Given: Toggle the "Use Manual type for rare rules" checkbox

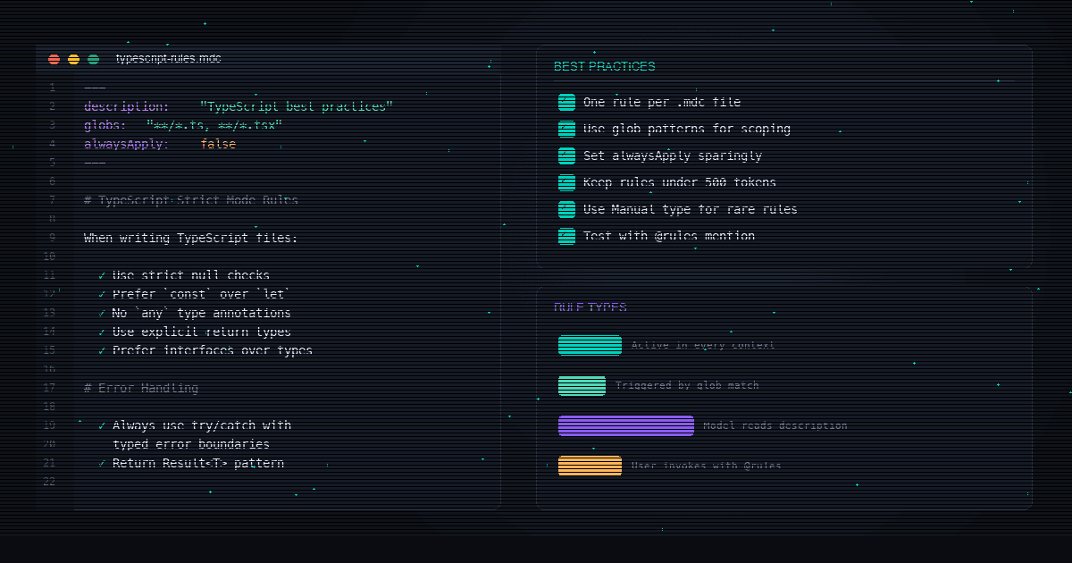Looking at the screenshot, I should 566,209.
